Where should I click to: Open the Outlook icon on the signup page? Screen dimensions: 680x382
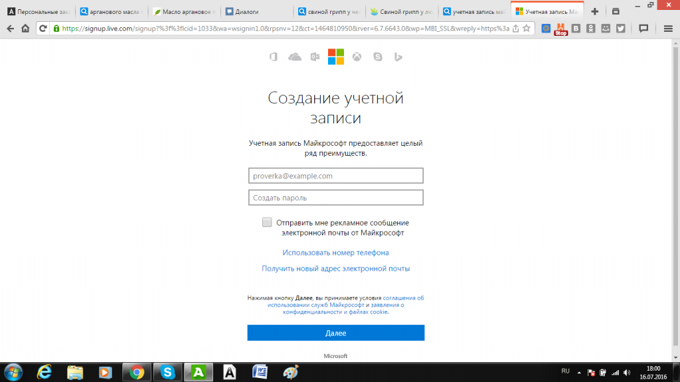point(315,56)
